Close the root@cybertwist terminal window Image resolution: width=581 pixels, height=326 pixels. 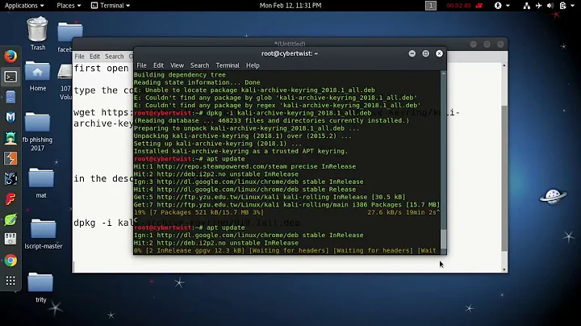(x=439, y=54)
